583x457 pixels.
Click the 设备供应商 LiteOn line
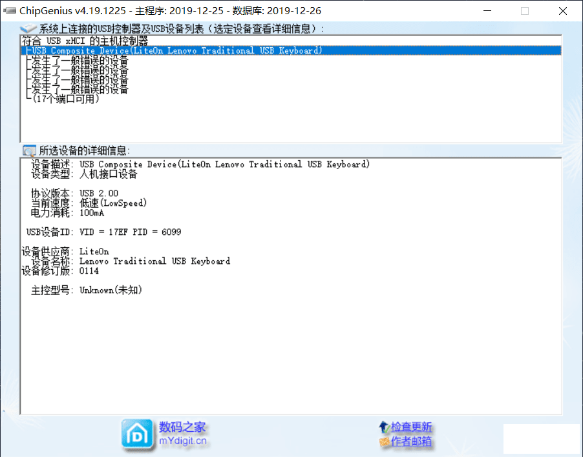coord(65,251)
